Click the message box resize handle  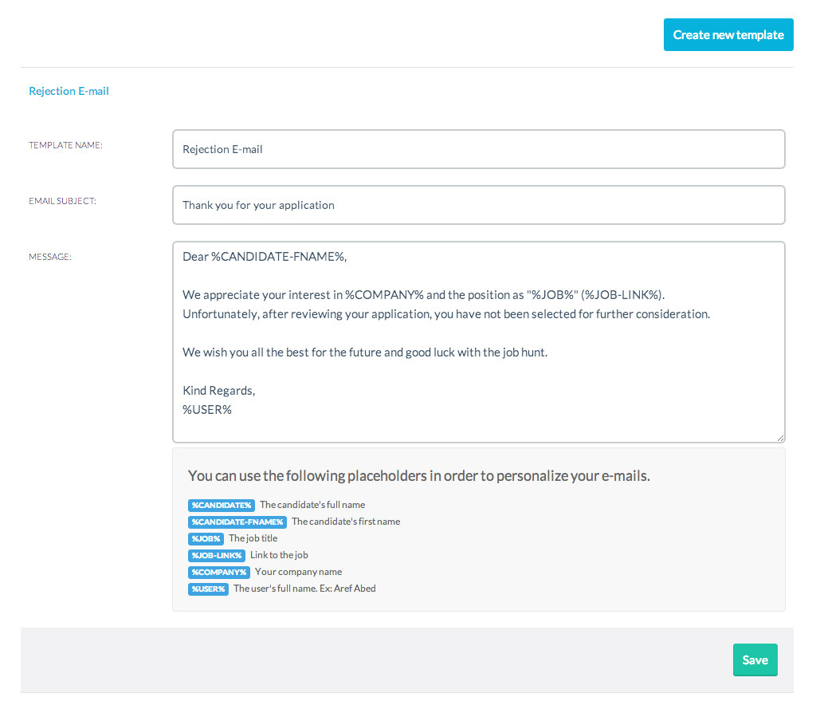[780, 438]
